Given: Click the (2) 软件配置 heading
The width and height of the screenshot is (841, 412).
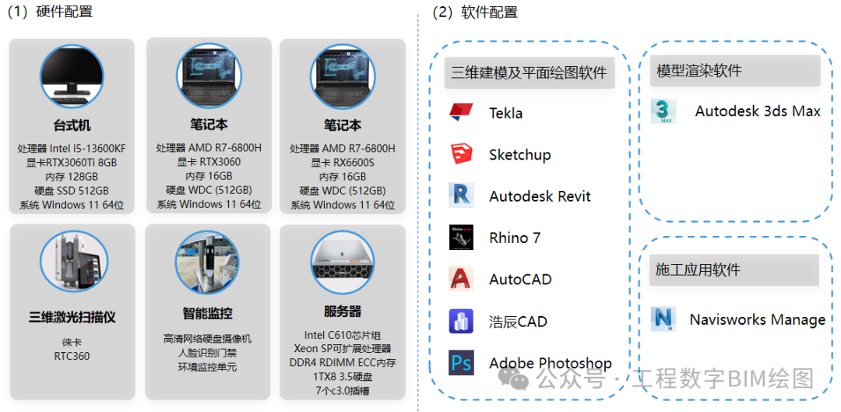Looking at the screenshot, I should pyautogui.click(x=475, y=12).
